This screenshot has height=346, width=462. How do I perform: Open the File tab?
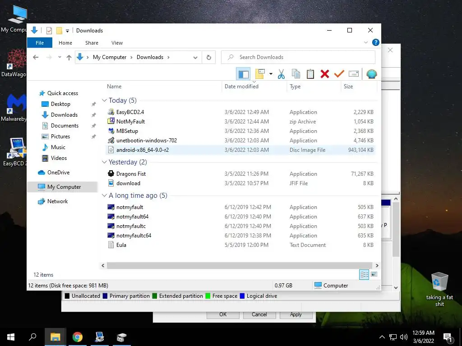pyautogui.click(x=40, y=43)
